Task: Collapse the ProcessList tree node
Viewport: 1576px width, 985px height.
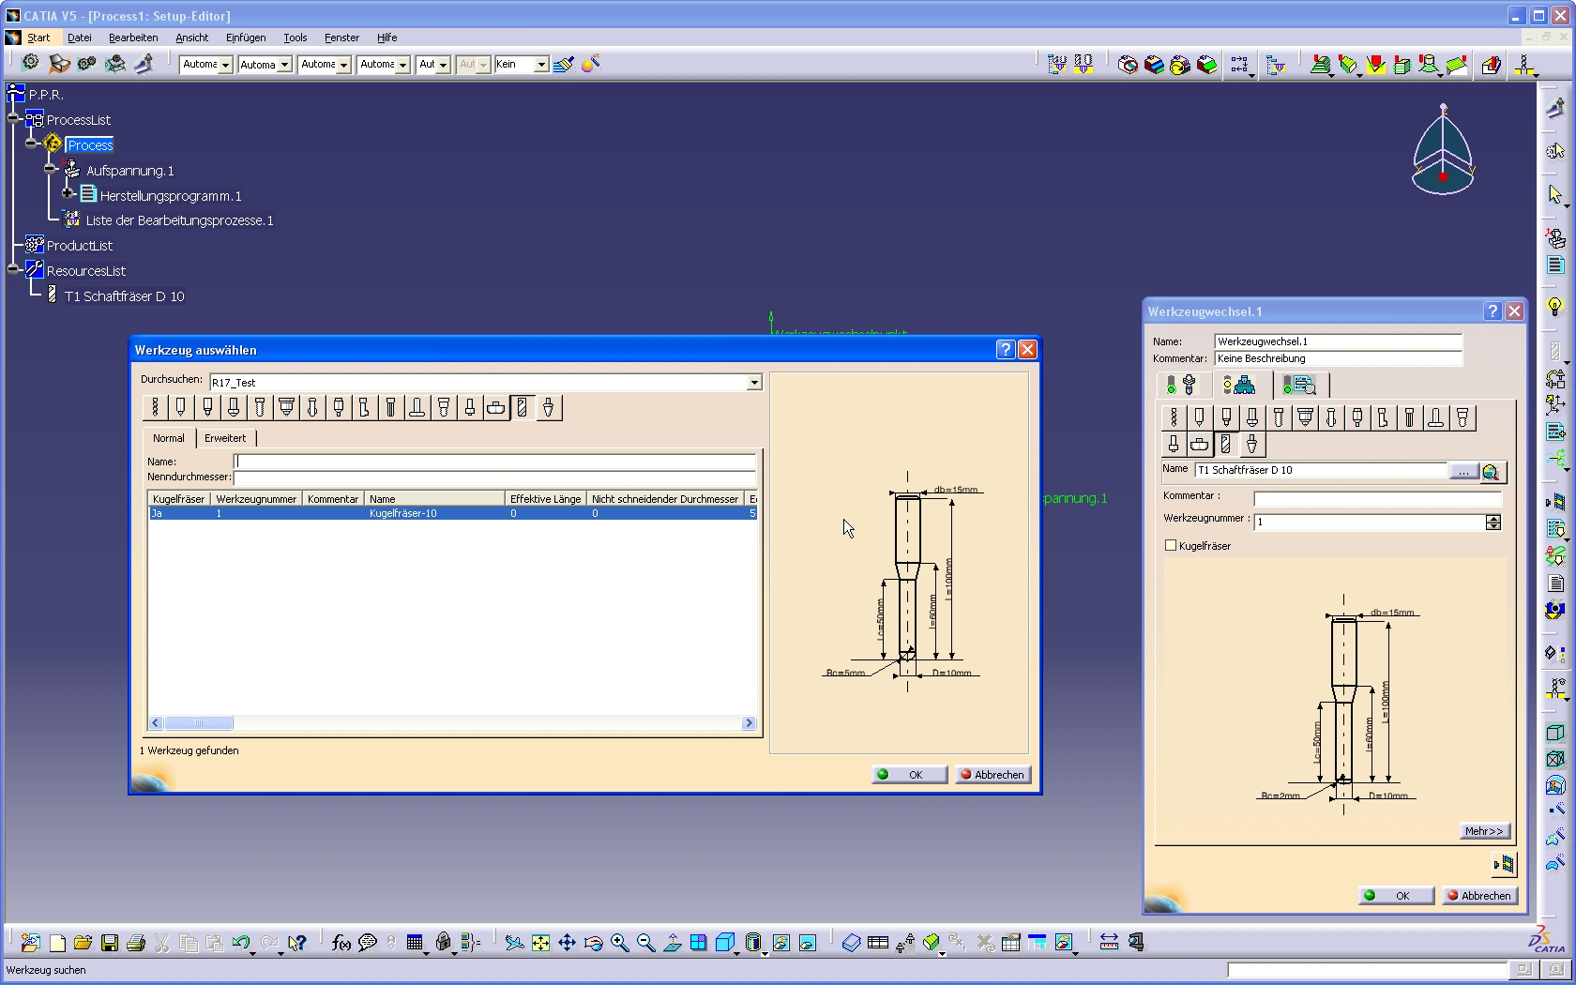Action: pos(14,119)
